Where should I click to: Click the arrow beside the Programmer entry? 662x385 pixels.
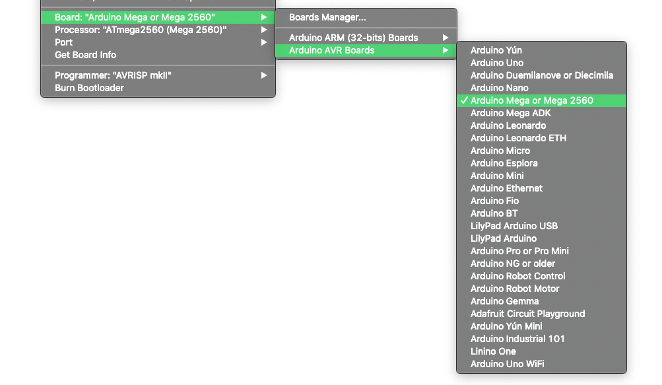264,75
